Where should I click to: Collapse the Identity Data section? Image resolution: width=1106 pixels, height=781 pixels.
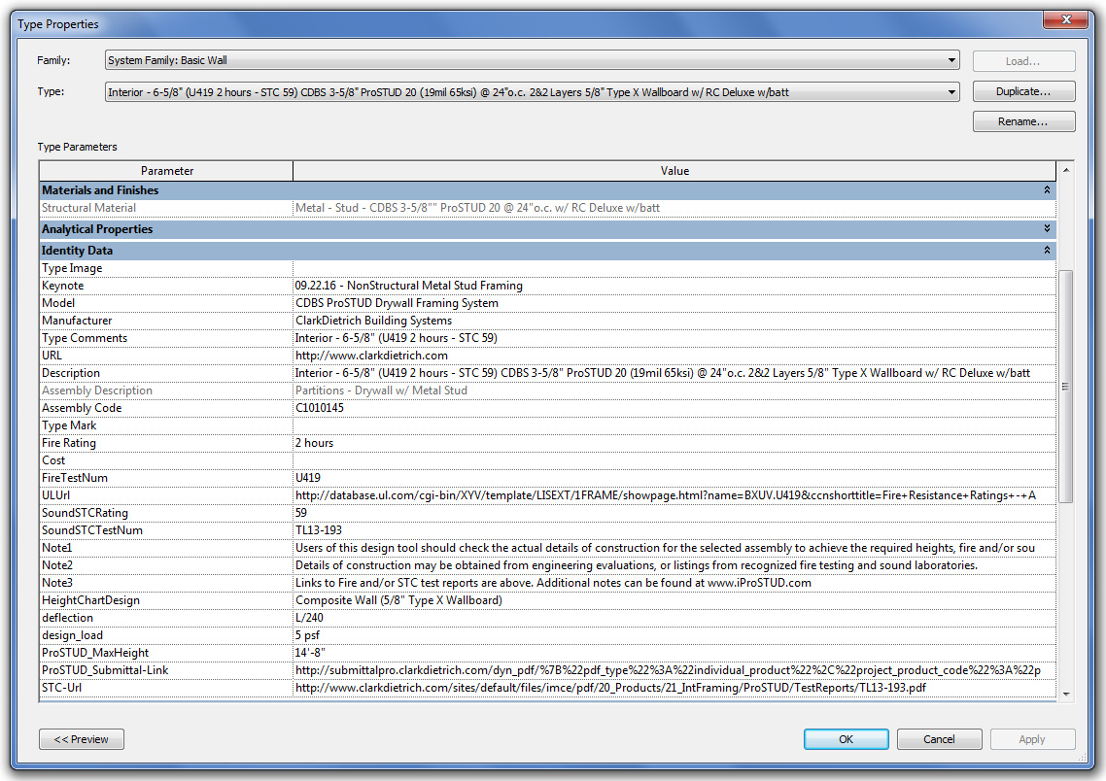tap(1047, 251)
